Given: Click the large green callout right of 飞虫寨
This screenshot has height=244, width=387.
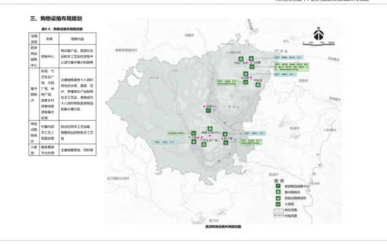Looking at the screenshot, I should 291,67.
